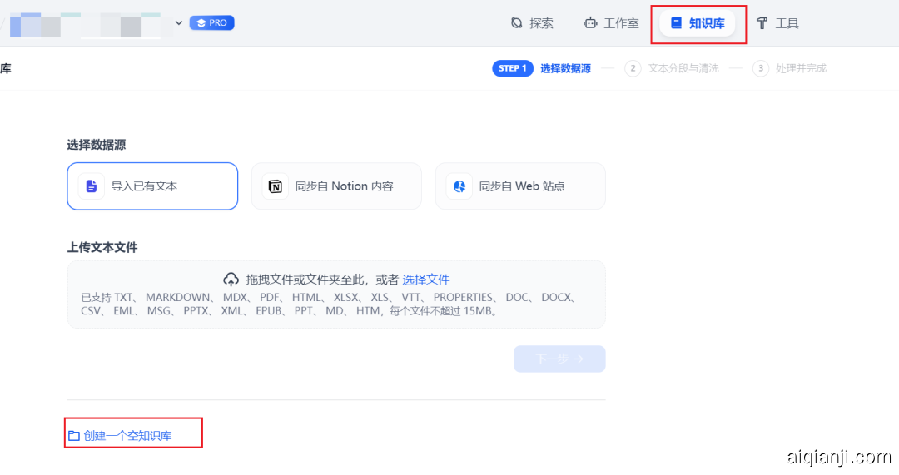Select 同步自 Notion 内容 data source
Screen dimensions: 899x475
point(336,186)
